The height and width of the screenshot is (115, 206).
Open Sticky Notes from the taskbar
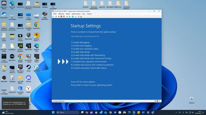click(139, 112)
